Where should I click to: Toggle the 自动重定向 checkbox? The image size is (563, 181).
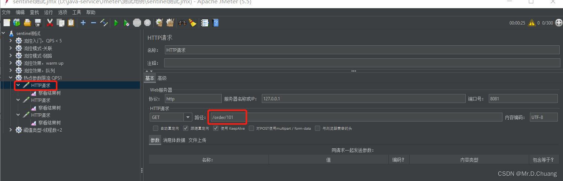click(x=156, y=128)
